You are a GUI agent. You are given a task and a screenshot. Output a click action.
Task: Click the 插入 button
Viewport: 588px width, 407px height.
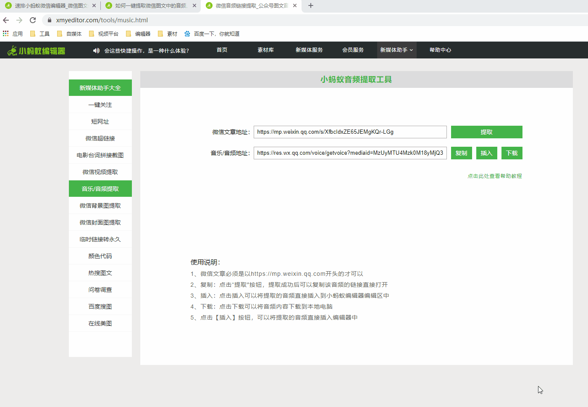click(486, 153)
